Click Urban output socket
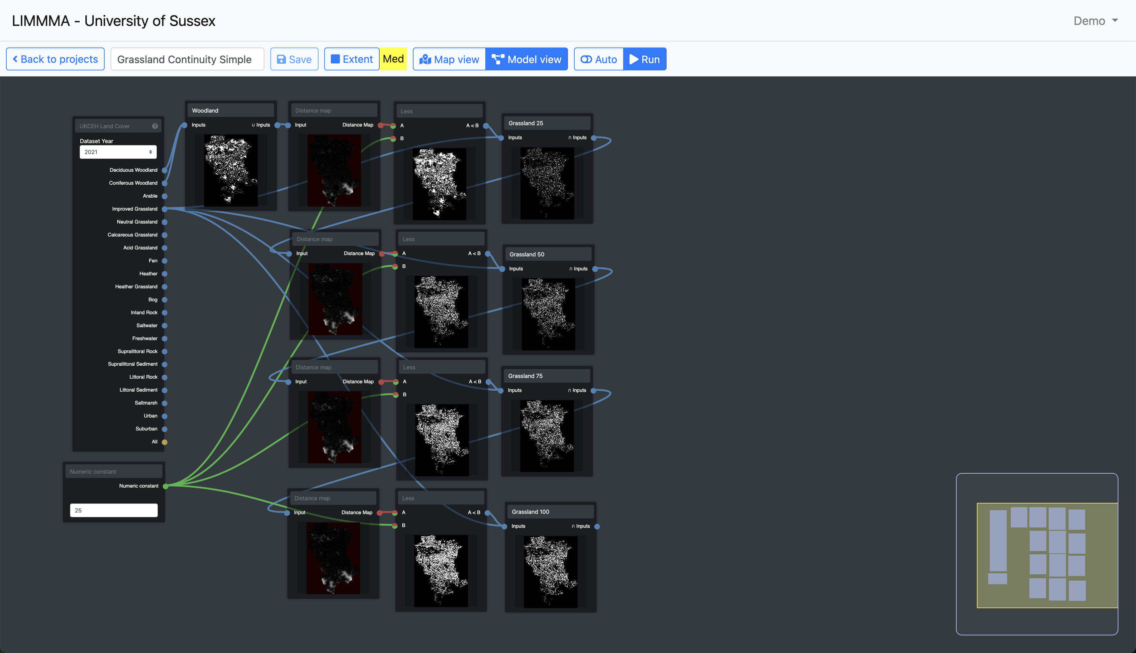The image size is (1136, 653). coord(165,416)
